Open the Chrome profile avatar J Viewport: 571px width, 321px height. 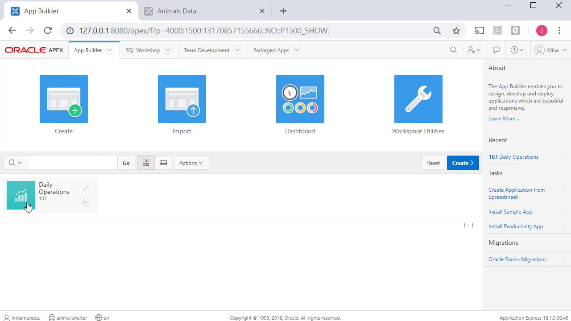click(542, 30)
